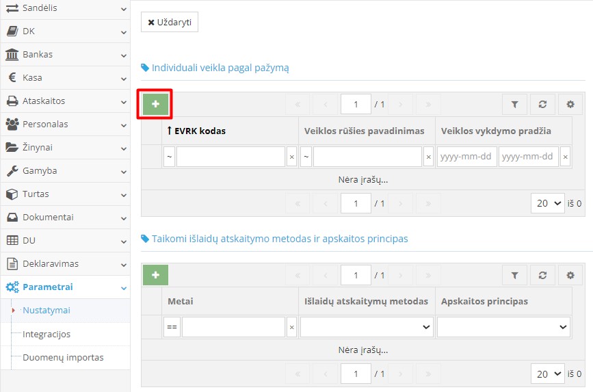
Task: Focus the Veiklos rūšies pavadinimas filter input
Action: 367,157
